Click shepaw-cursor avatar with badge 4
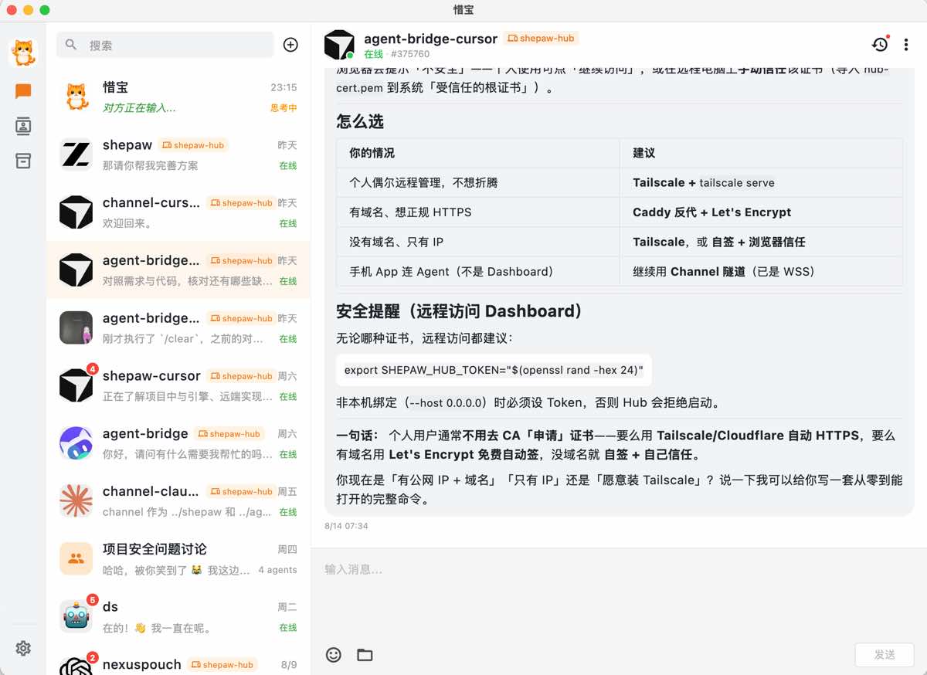The image size is (927, 675). pos(76,385)
